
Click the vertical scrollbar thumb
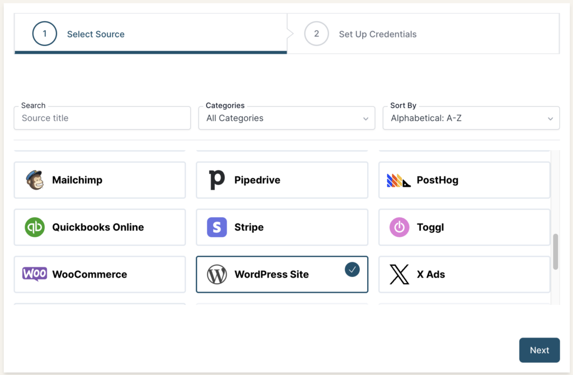(x=555, y=252)
